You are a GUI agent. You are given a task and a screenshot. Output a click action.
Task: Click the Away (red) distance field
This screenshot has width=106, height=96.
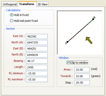pyautogui.click(x=82, y=70)
